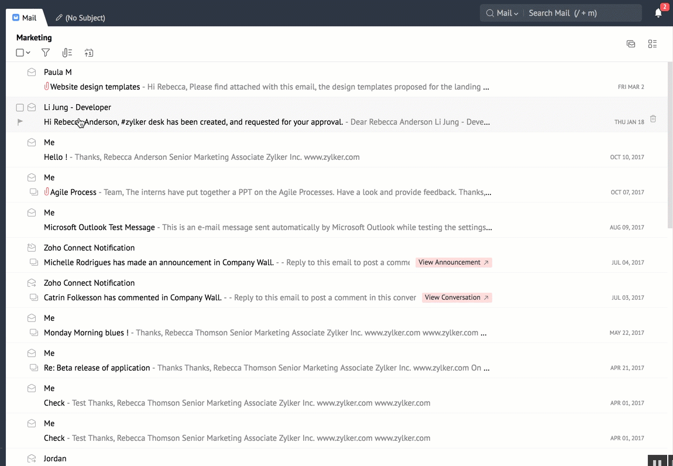This screenshot has height=466, width=673.
Task: Switch to the Mail tab
Action: pos(25,18)
